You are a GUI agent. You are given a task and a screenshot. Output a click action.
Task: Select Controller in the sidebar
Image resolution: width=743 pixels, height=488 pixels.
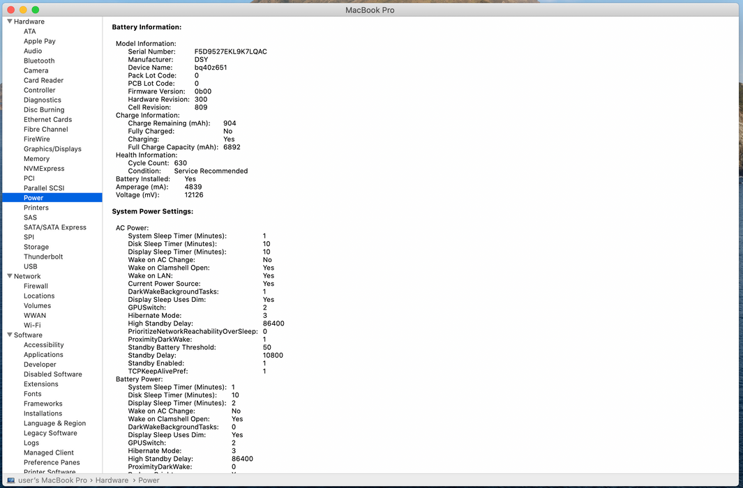40,90
